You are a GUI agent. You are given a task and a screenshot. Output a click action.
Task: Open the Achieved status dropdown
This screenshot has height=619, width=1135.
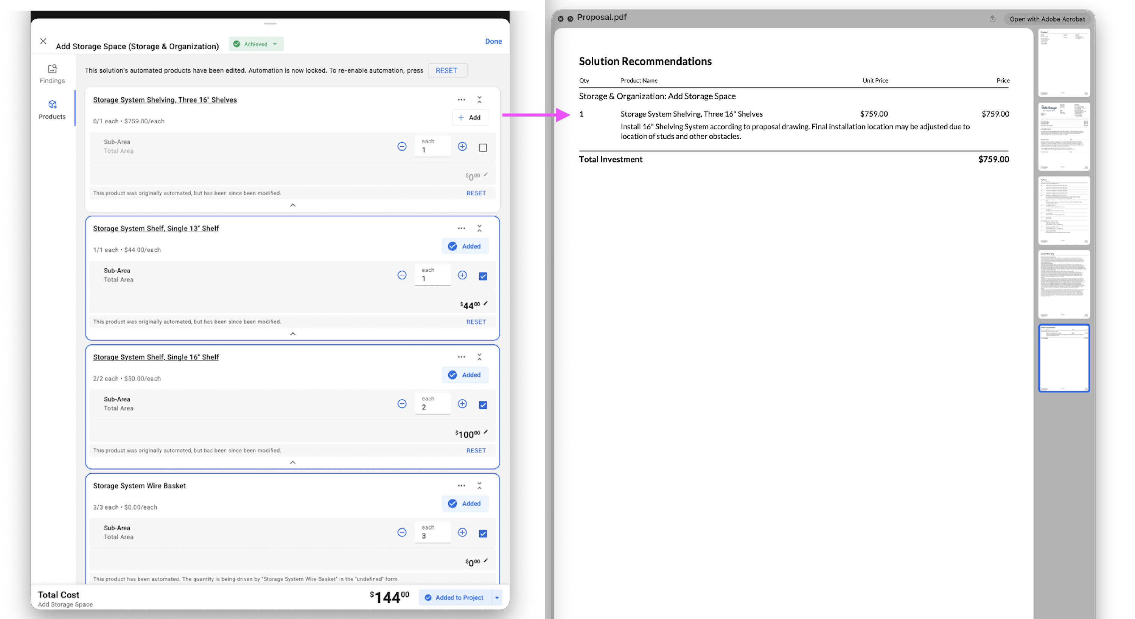coord(256,44)
